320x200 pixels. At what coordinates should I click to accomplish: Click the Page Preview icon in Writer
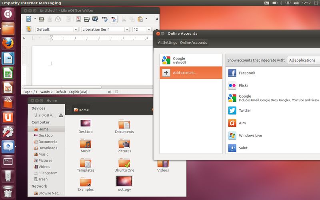point(95,19)
